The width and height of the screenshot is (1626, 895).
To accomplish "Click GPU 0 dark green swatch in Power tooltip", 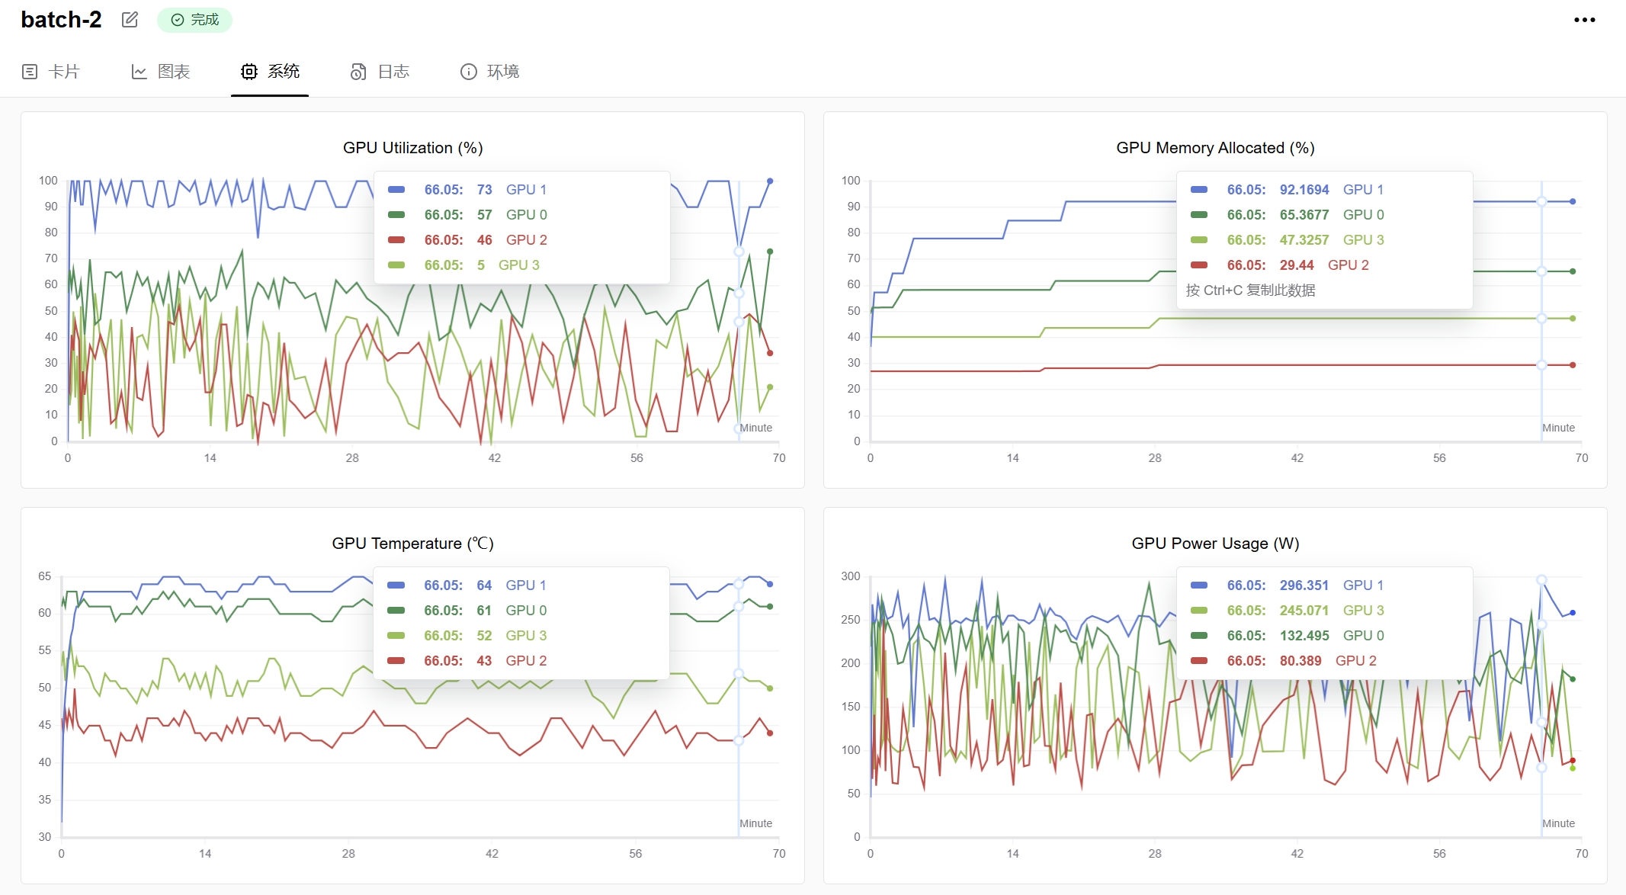I will [x=1199, y=636].
